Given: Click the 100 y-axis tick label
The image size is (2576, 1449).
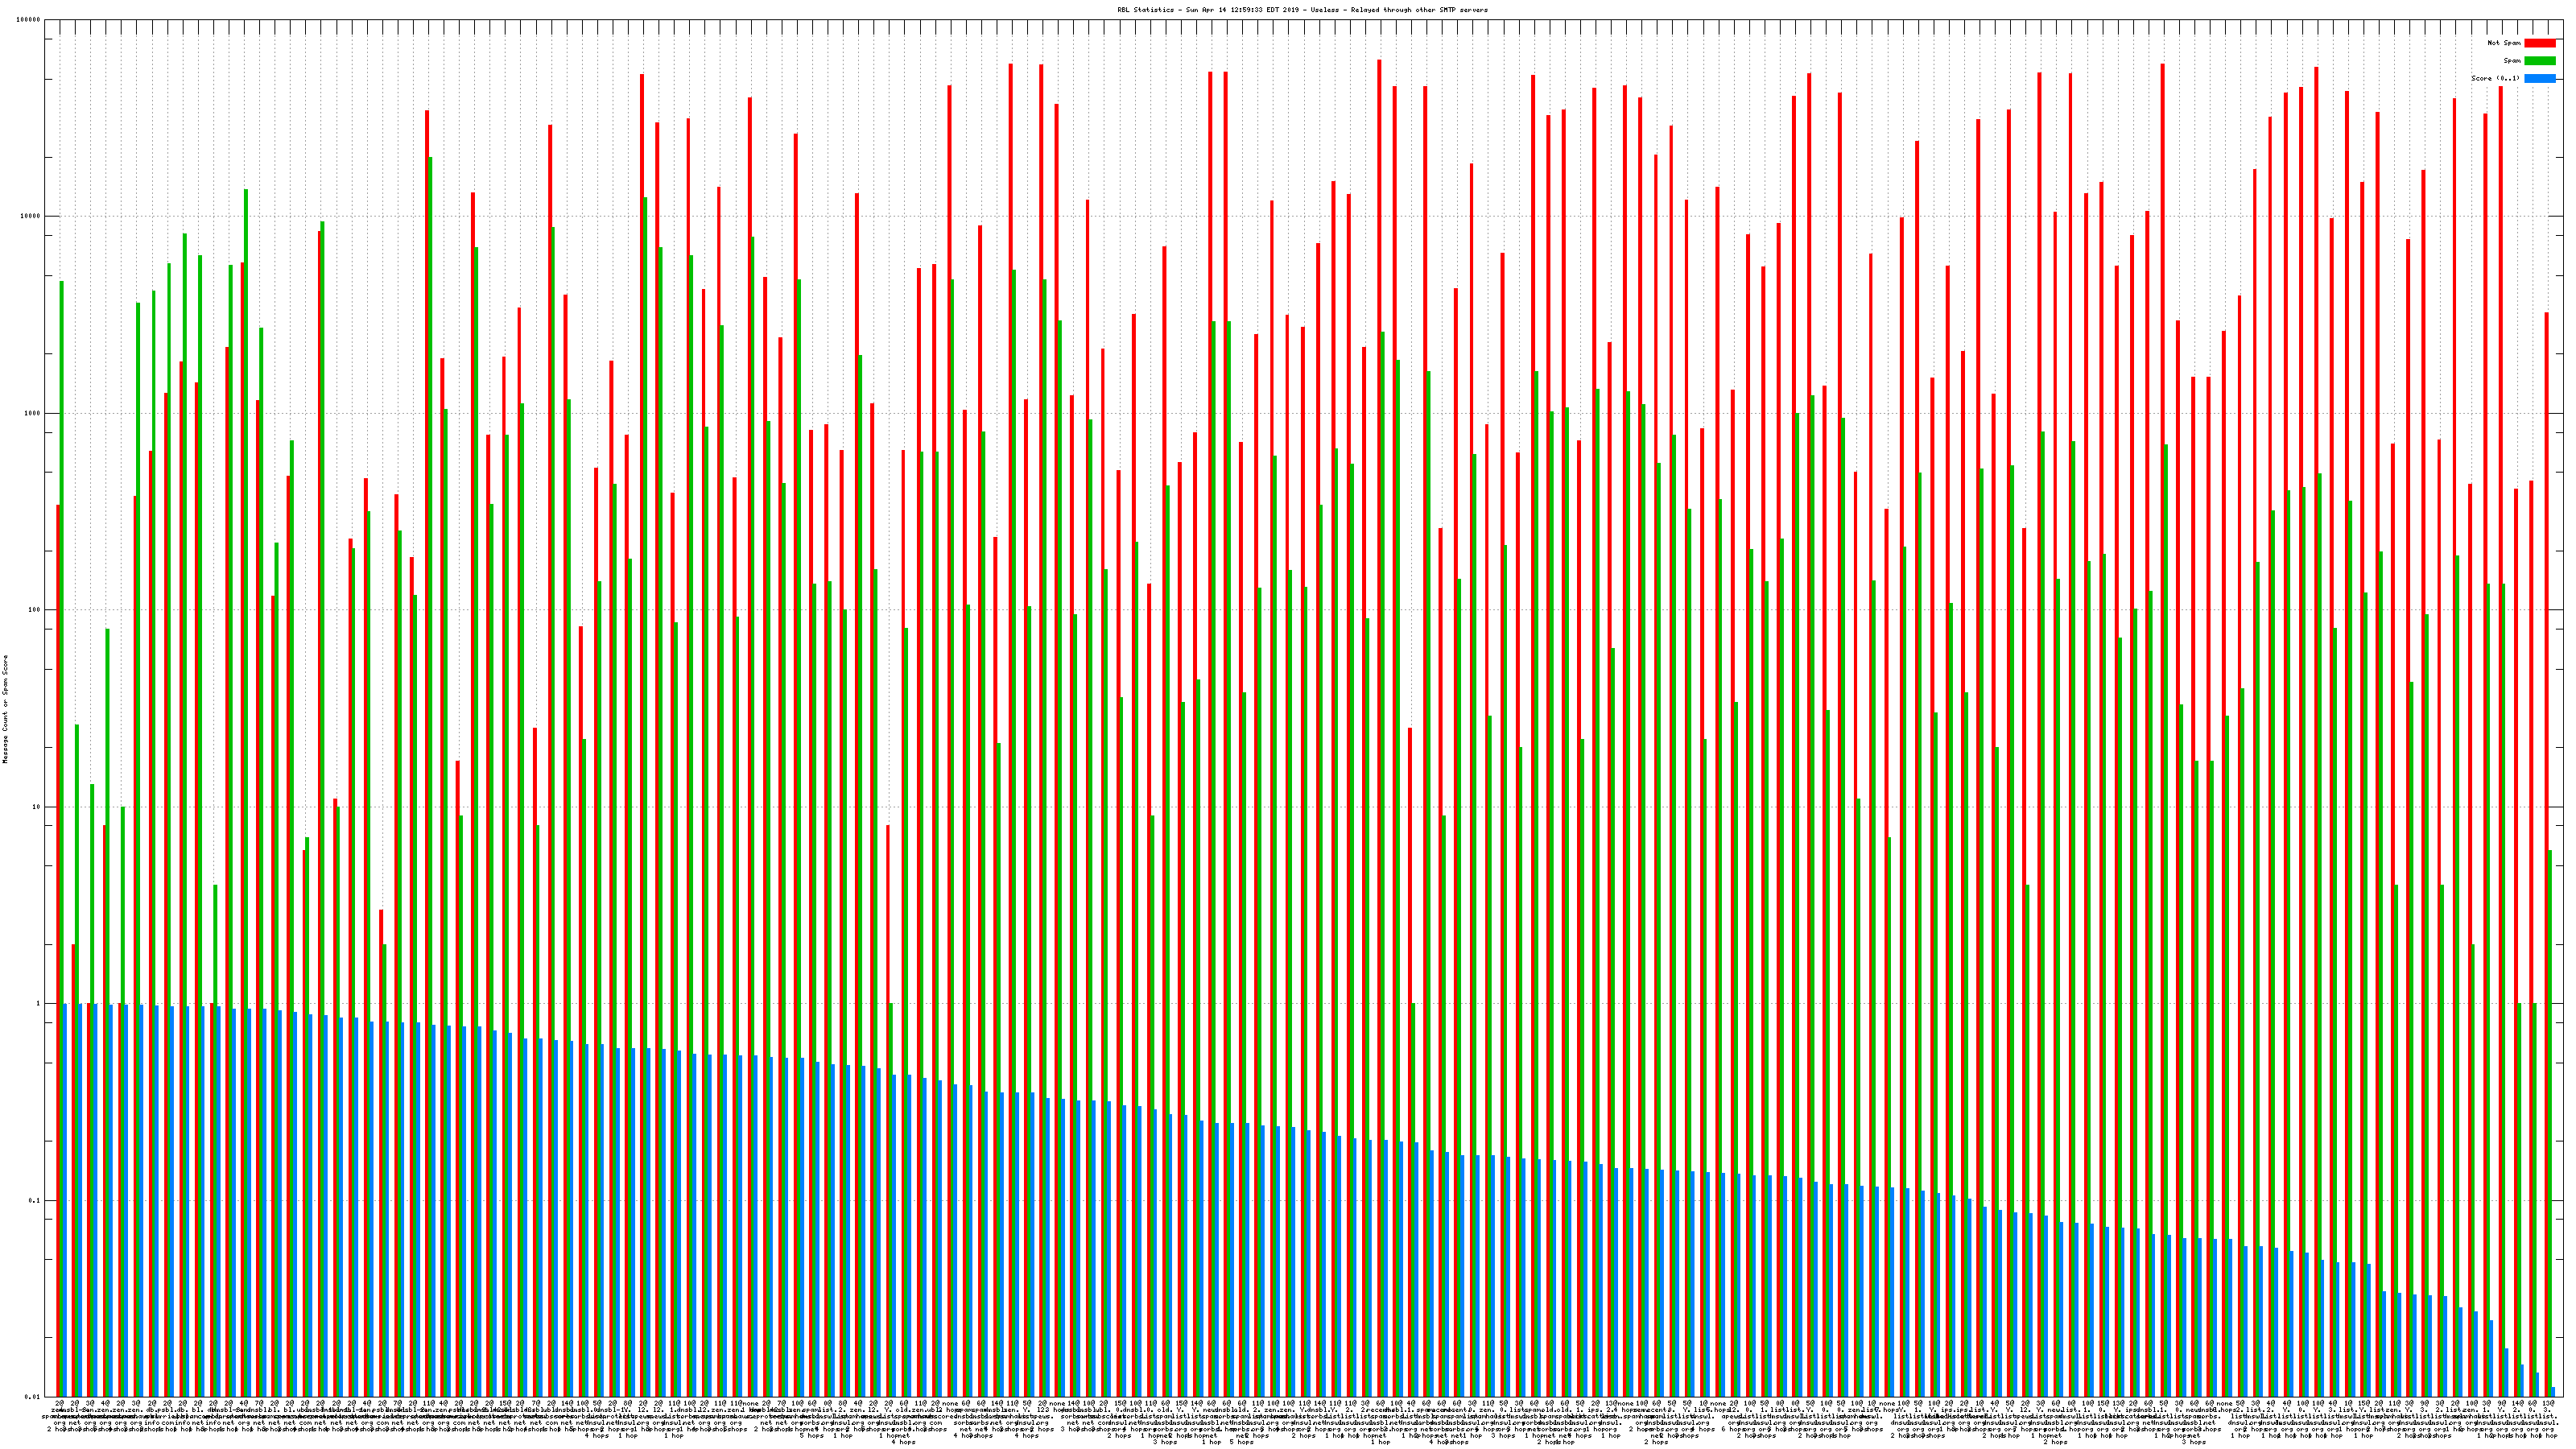Looking at the screenshot, I should (35, 610).
